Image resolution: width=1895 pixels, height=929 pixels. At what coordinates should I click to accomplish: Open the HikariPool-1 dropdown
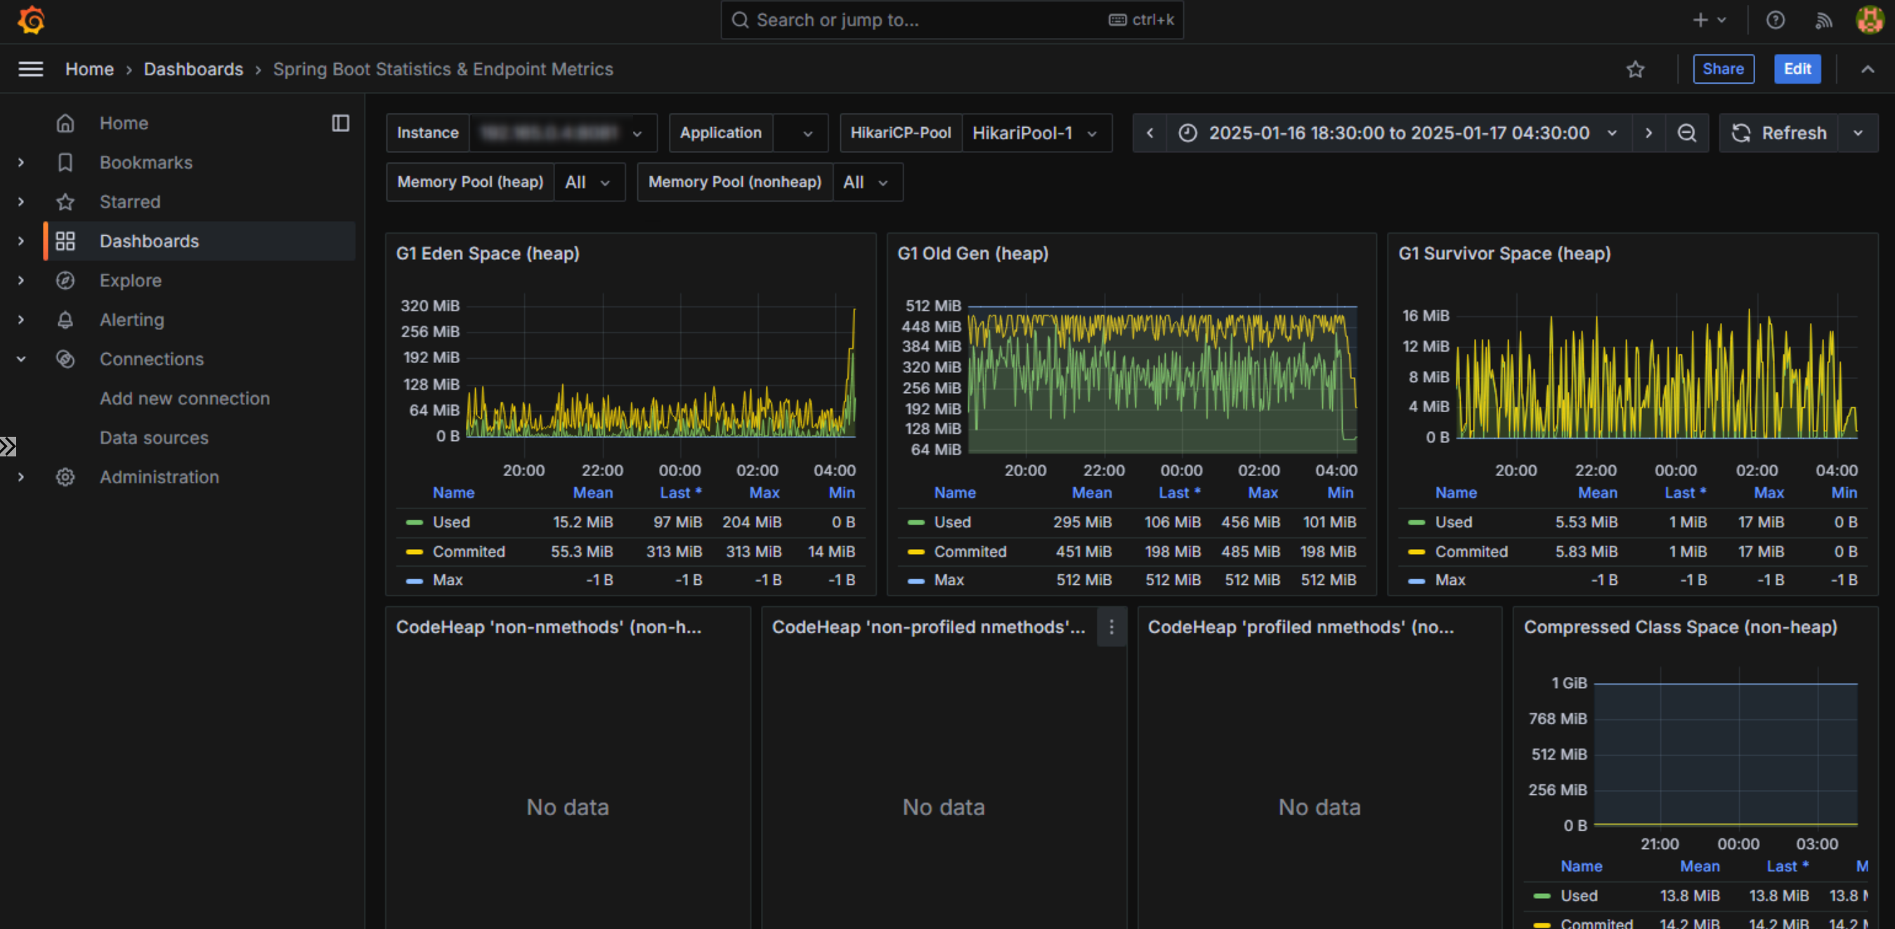pos(1035,133)
